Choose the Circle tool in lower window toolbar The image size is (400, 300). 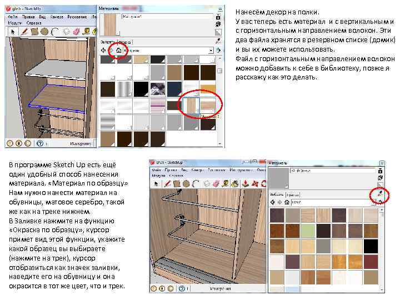coord(186,184)
